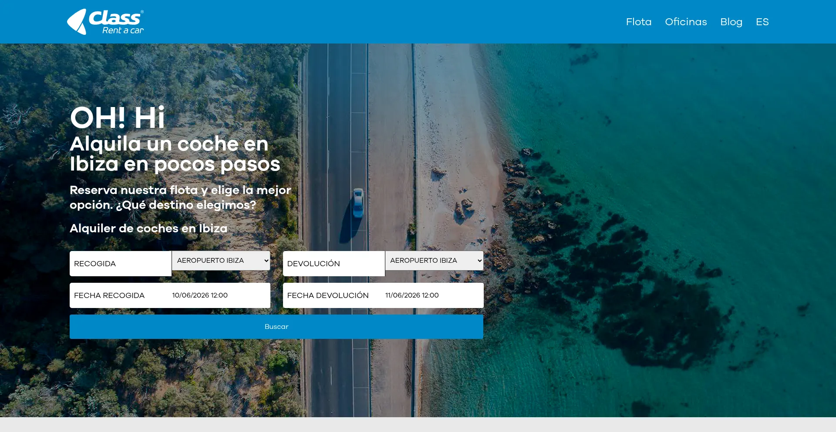Click the 'OH! Hi' headline

(x=118, y=117)
